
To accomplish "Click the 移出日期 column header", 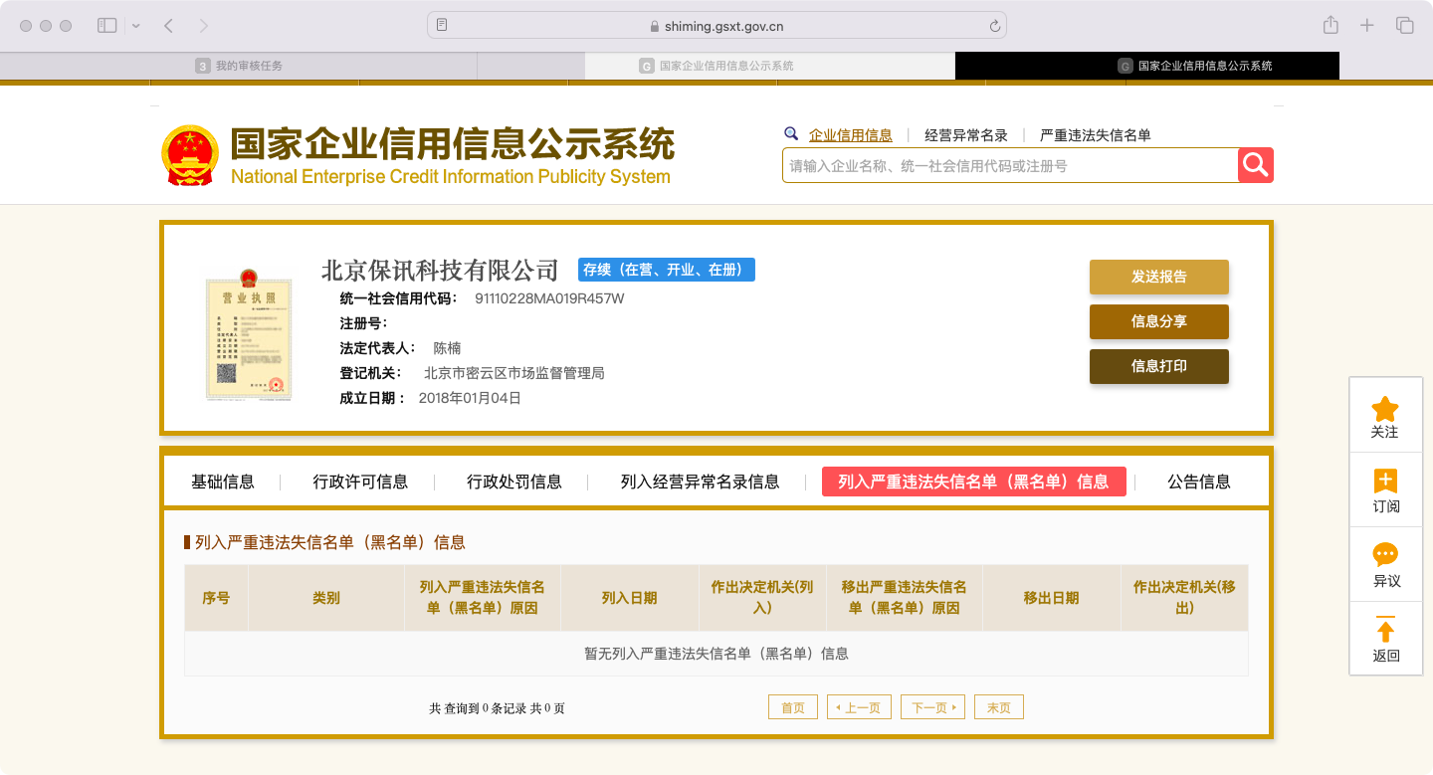I will coord(1051,598).
